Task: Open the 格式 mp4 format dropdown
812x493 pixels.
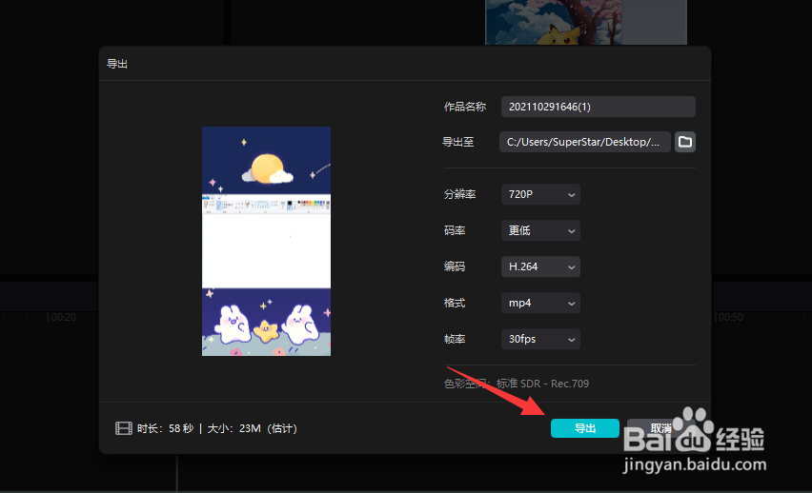Action: click(540, 304)
